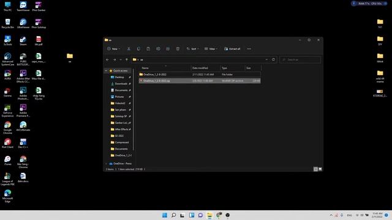
Task: Select the UltraViewer desktop shortcut
Action: tap(23, 23)
